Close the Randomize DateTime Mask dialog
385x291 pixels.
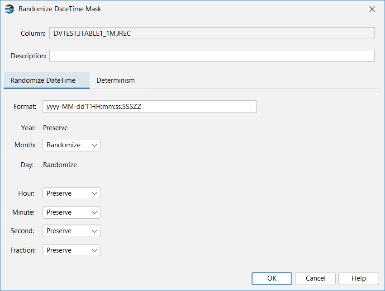point(372,9)
